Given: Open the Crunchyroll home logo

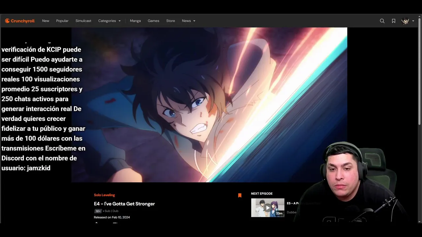Looking at the screenshot, I should point(20,21).
